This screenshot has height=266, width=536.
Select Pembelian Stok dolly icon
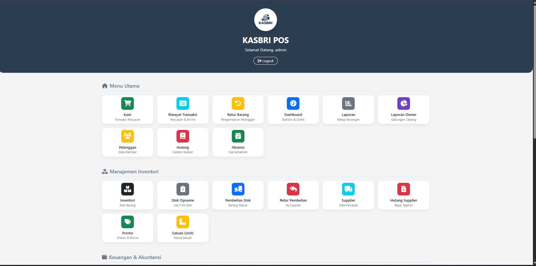tap(238, 189)
